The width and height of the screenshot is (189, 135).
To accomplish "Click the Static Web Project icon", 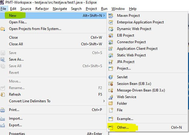I will [x=111, y=55].
